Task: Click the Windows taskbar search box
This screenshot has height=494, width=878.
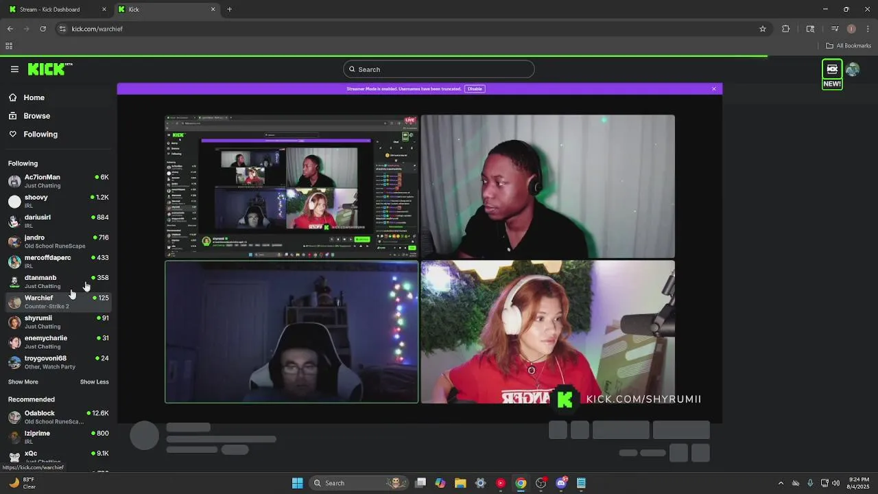Action: click(360, 483)
